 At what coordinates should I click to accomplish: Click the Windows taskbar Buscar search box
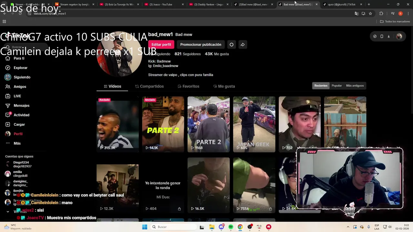click(x=173, y=227)
